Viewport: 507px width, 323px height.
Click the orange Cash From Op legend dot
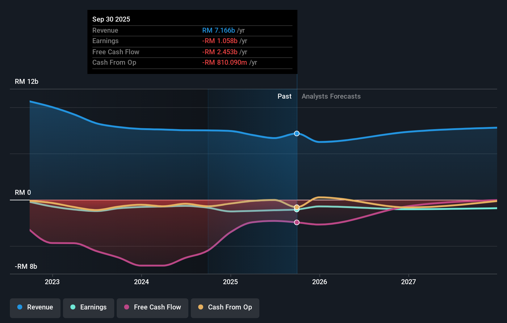point(201,307)
